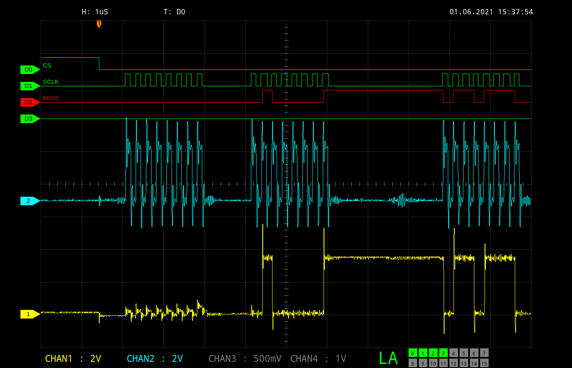572x368 pixels.
Task: Toggle logic analyzer channel 0 box
Action: pos(413,353)
